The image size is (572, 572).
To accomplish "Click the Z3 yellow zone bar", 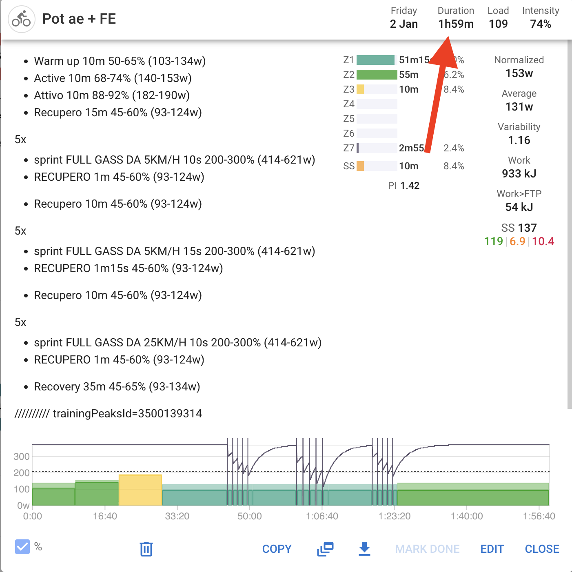I will click(360, 89).
